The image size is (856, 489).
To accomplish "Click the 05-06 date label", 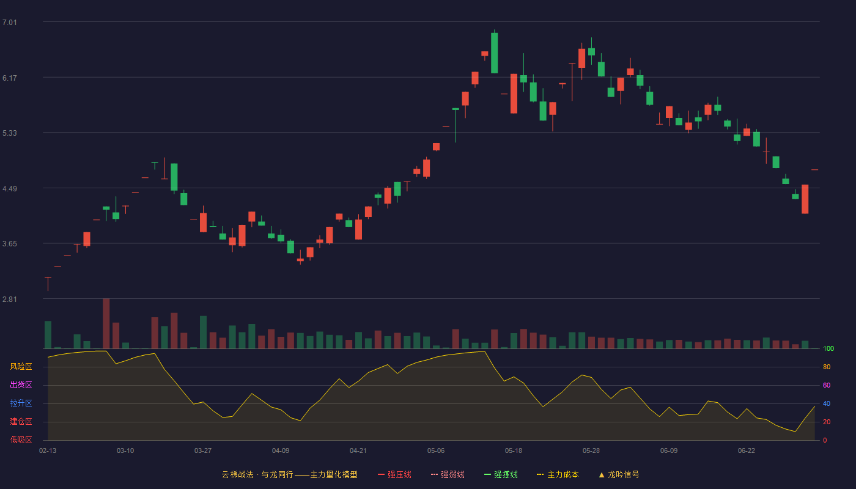I will (x=436, y=450).
